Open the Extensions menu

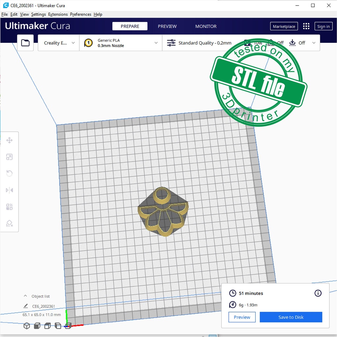point(58,14)
